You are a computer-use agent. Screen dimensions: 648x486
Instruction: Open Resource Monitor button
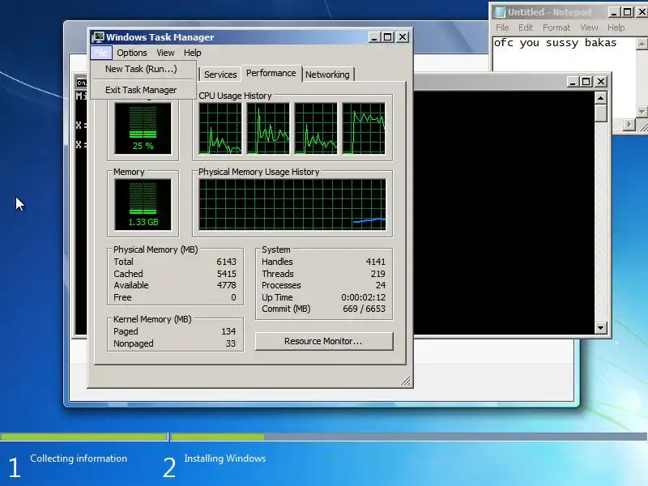pos(323,341)
